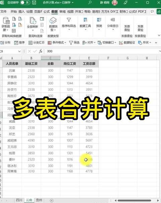This screenshot has height=203, width=161.
Task: Click the horizontal scrollbar at bottom
Action: coord(135,200)
